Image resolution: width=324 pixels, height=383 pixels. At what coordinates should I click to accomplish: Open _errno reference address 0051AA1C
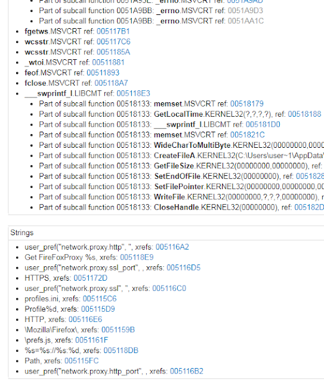pyautogui.click(x=246, y=21)
